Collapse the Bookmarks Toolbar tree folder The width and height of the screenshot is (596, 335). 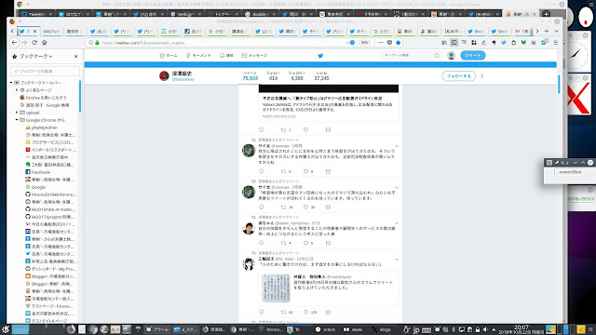[11, 83]
